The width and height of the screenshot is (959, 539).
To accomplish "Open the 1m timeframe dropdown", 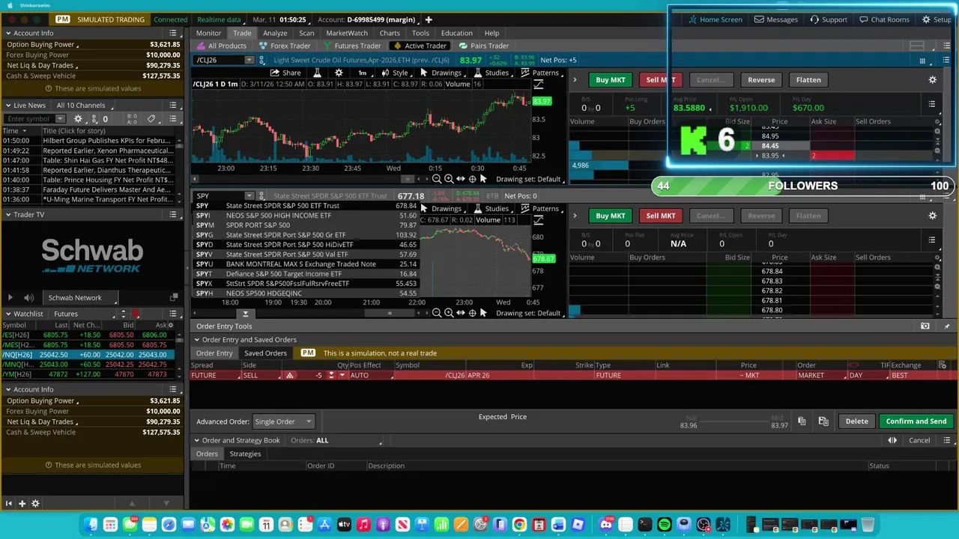I will (363, 73).
